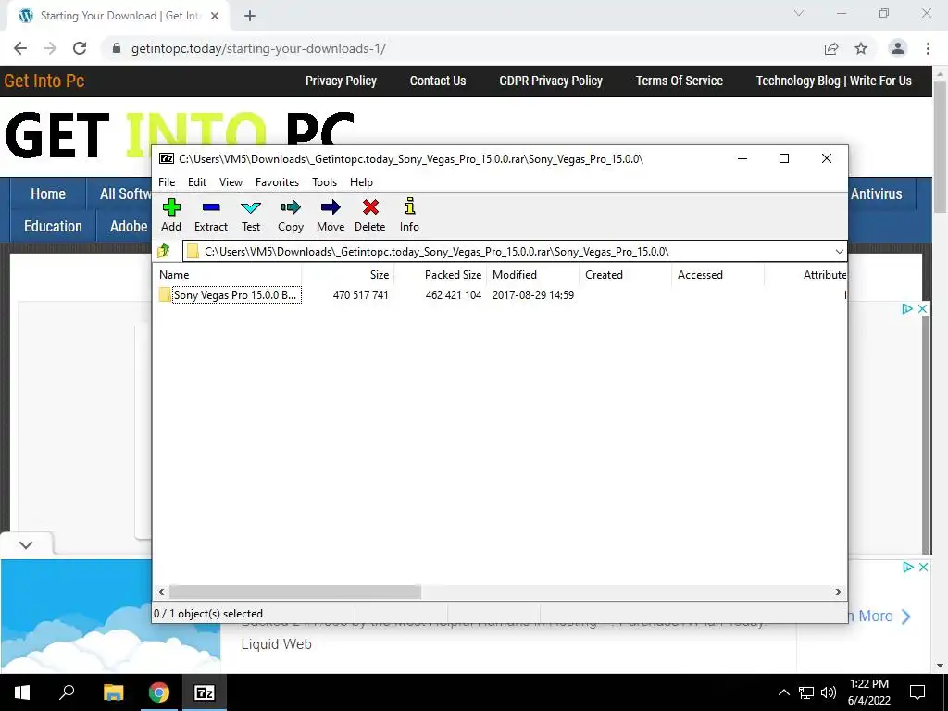Viewport: 948px width, 711px height.
Task: Click the 7z icon in the title bar
Action: coord(167,158)
